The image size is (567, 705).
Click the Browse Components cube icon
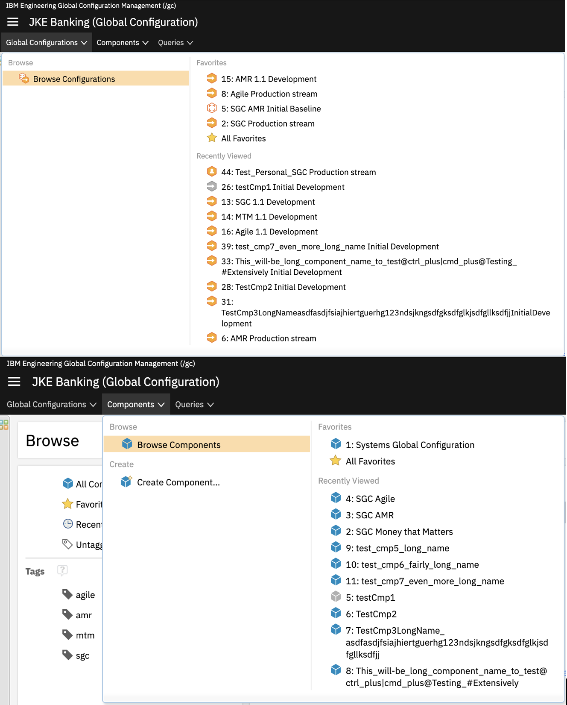pyautogui.click(x=127, y=444)
